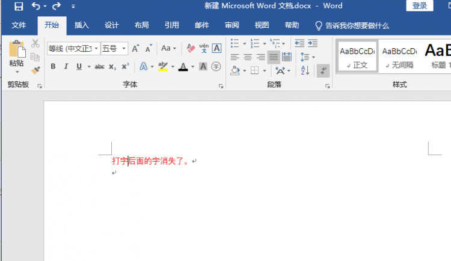Open the 剪贴板 pane launcher
The width and height of the screenshot is (451, 261).
point(40,86)
